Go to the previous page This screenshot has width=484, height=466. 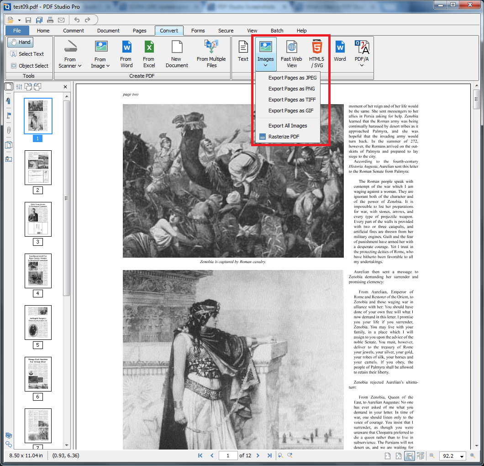click(x=212, y=455)
